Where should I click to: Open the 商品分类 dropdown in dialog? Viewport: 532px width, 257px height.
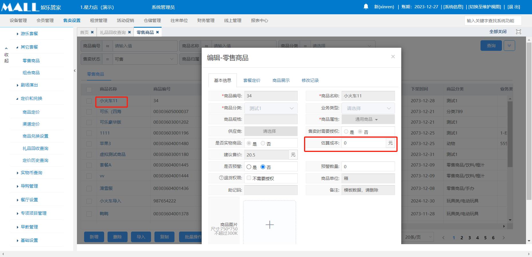coord(271,108)
